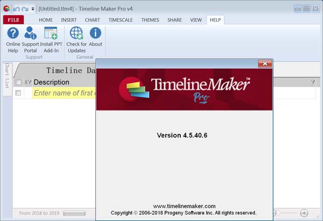Open the filter dropdown at far right column
Viewport: 323px width, 221px height.
pyautogui.click(x=313, y=82)
